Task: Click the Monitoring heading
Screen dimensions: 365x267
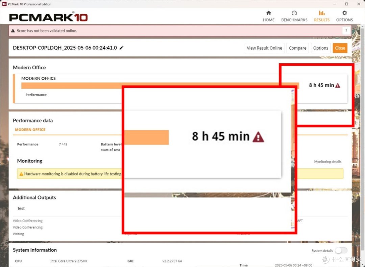Action: point(30,161)
